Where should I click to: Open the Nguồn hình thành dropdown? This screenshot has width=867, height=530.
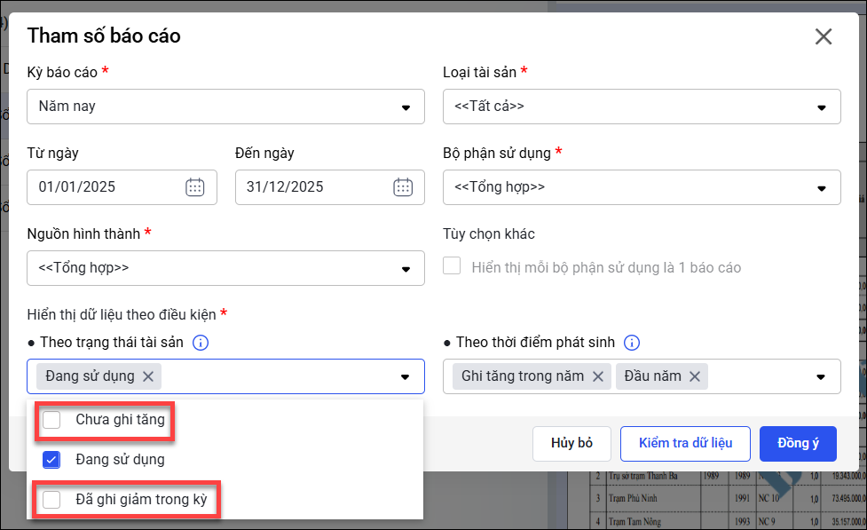(406, 268)
